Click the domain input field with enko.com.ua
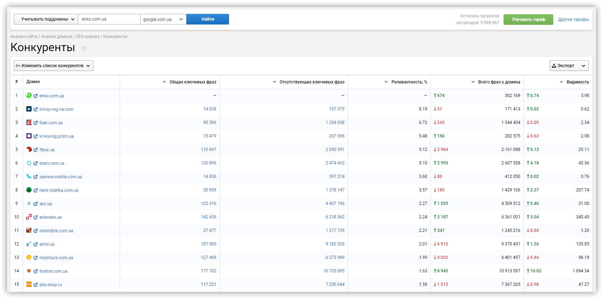 [x=109, y=19]
